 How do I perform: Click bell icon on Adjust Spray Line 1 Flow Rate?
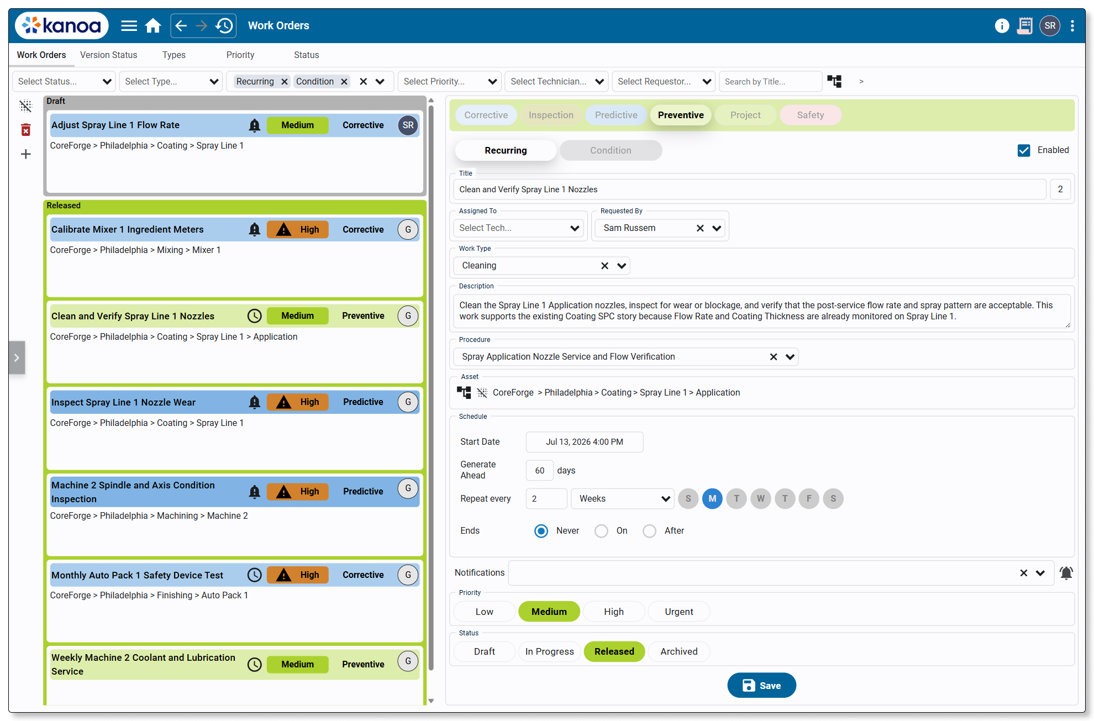click(x=254, y=125)
